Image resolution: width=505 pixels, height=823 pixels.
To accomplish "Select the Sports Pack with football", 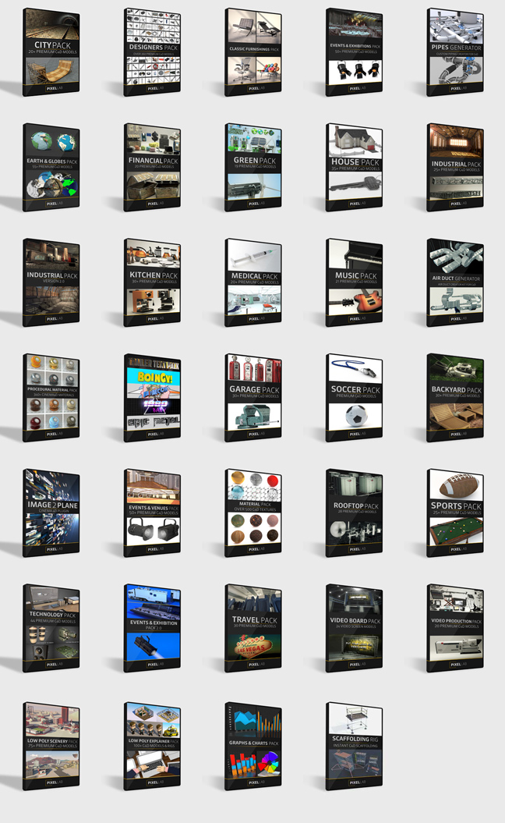I will (x=455, y=512).
